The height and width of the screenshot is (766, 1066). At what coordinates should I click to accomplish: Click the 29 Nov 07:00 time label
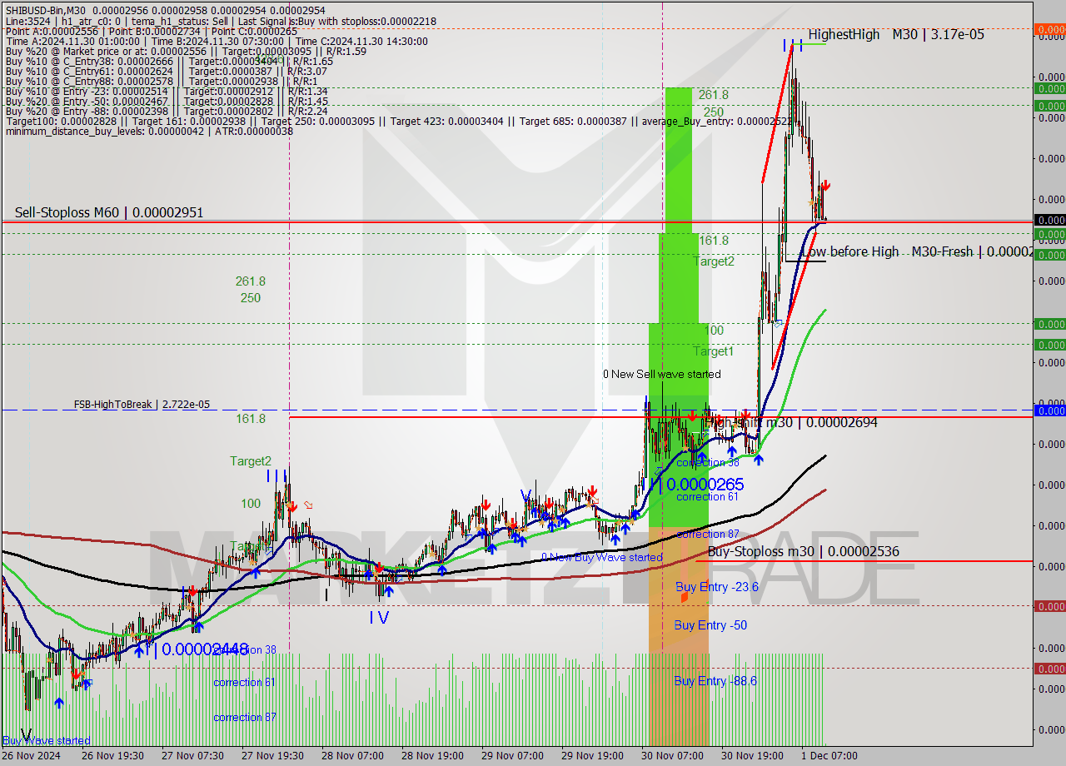pos(511,756)
